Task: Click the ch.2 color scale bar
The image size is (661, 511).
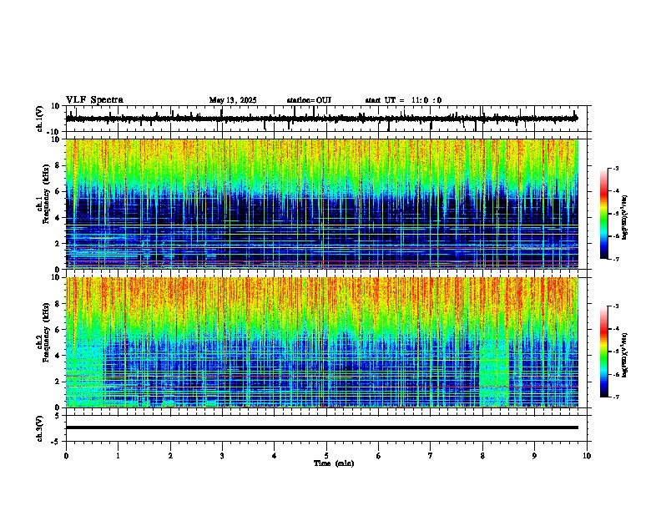Action: [x=604, y=352]
